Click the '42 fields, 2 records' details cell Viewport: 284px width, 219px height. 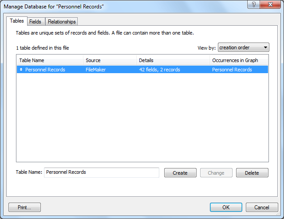click(159, 70)
